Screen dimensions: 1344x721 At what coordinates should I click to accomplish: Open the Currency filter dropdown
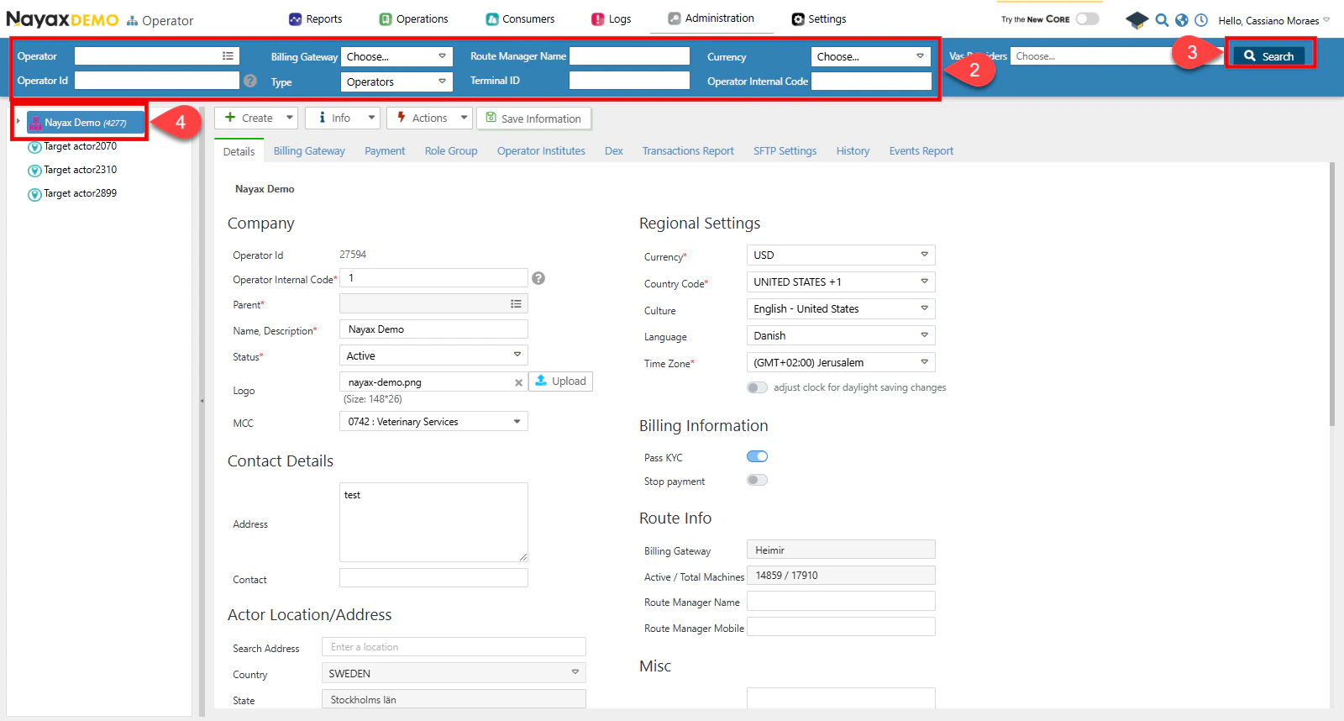[x=871, y=56]
